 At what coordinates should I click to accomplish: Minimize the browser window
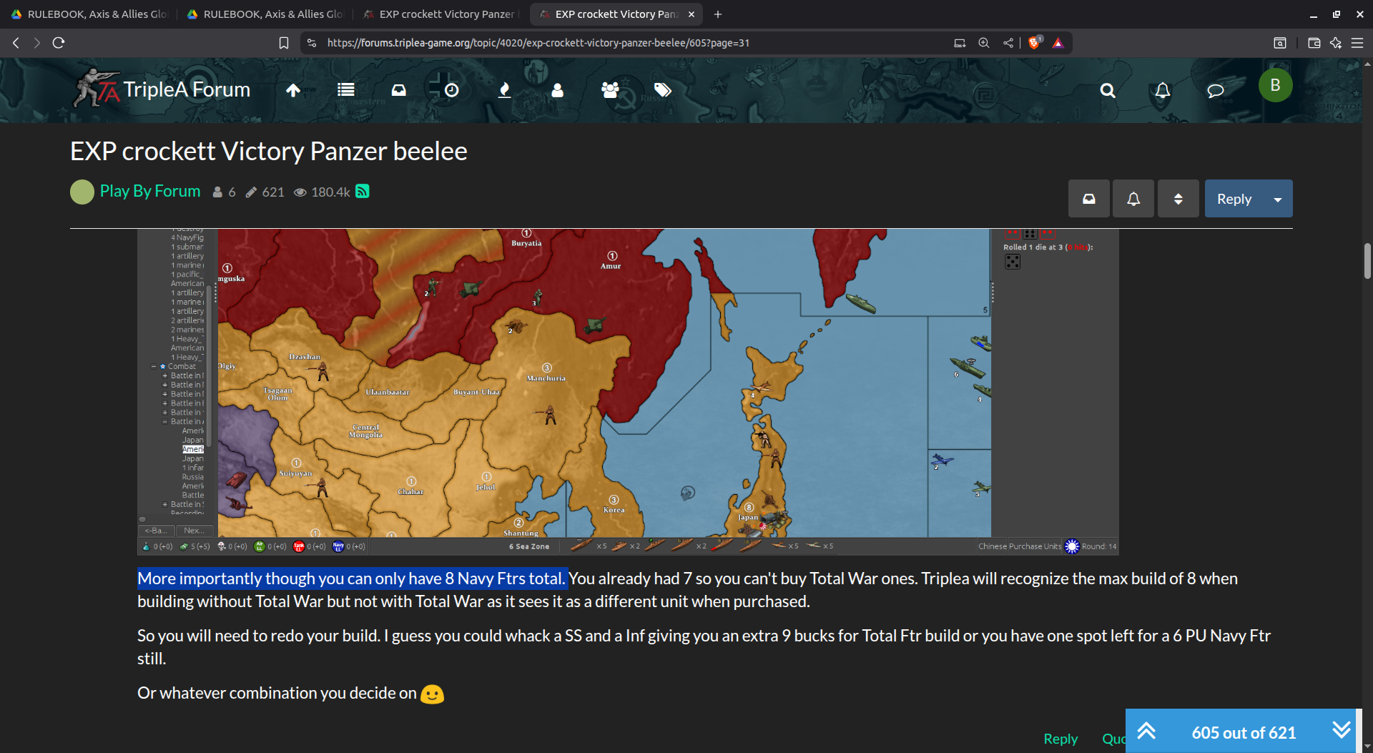pos(1314,14)
